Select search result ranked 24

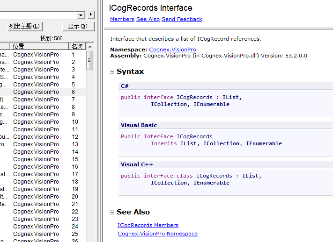pos(43,227)
